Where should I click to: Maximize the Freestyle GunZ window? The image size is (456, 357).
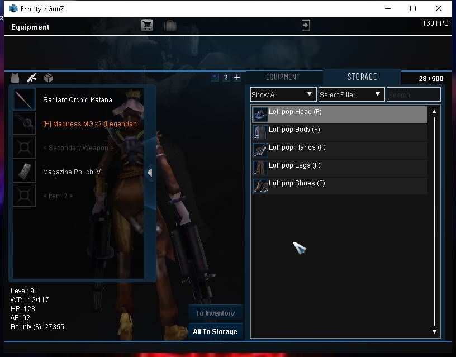tap(412, 8)
